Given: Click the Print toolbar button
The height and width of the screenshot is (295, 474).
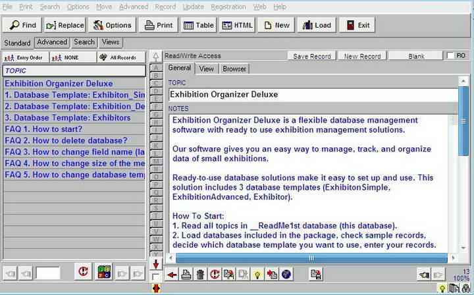Looking at the screenshot, I should coord(159,25).
